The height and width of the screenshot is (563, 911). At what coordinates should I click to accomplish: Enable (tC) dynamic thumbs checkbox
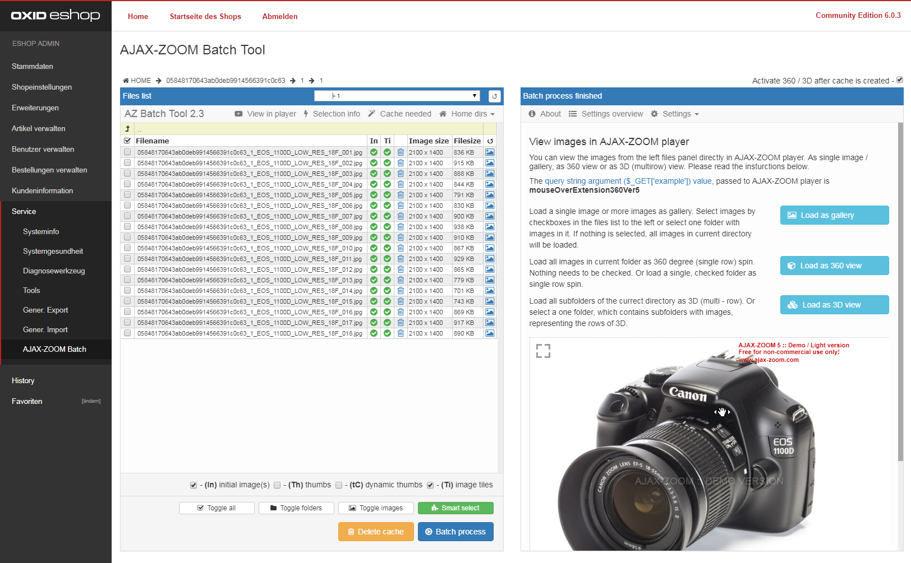pos(339,485)
